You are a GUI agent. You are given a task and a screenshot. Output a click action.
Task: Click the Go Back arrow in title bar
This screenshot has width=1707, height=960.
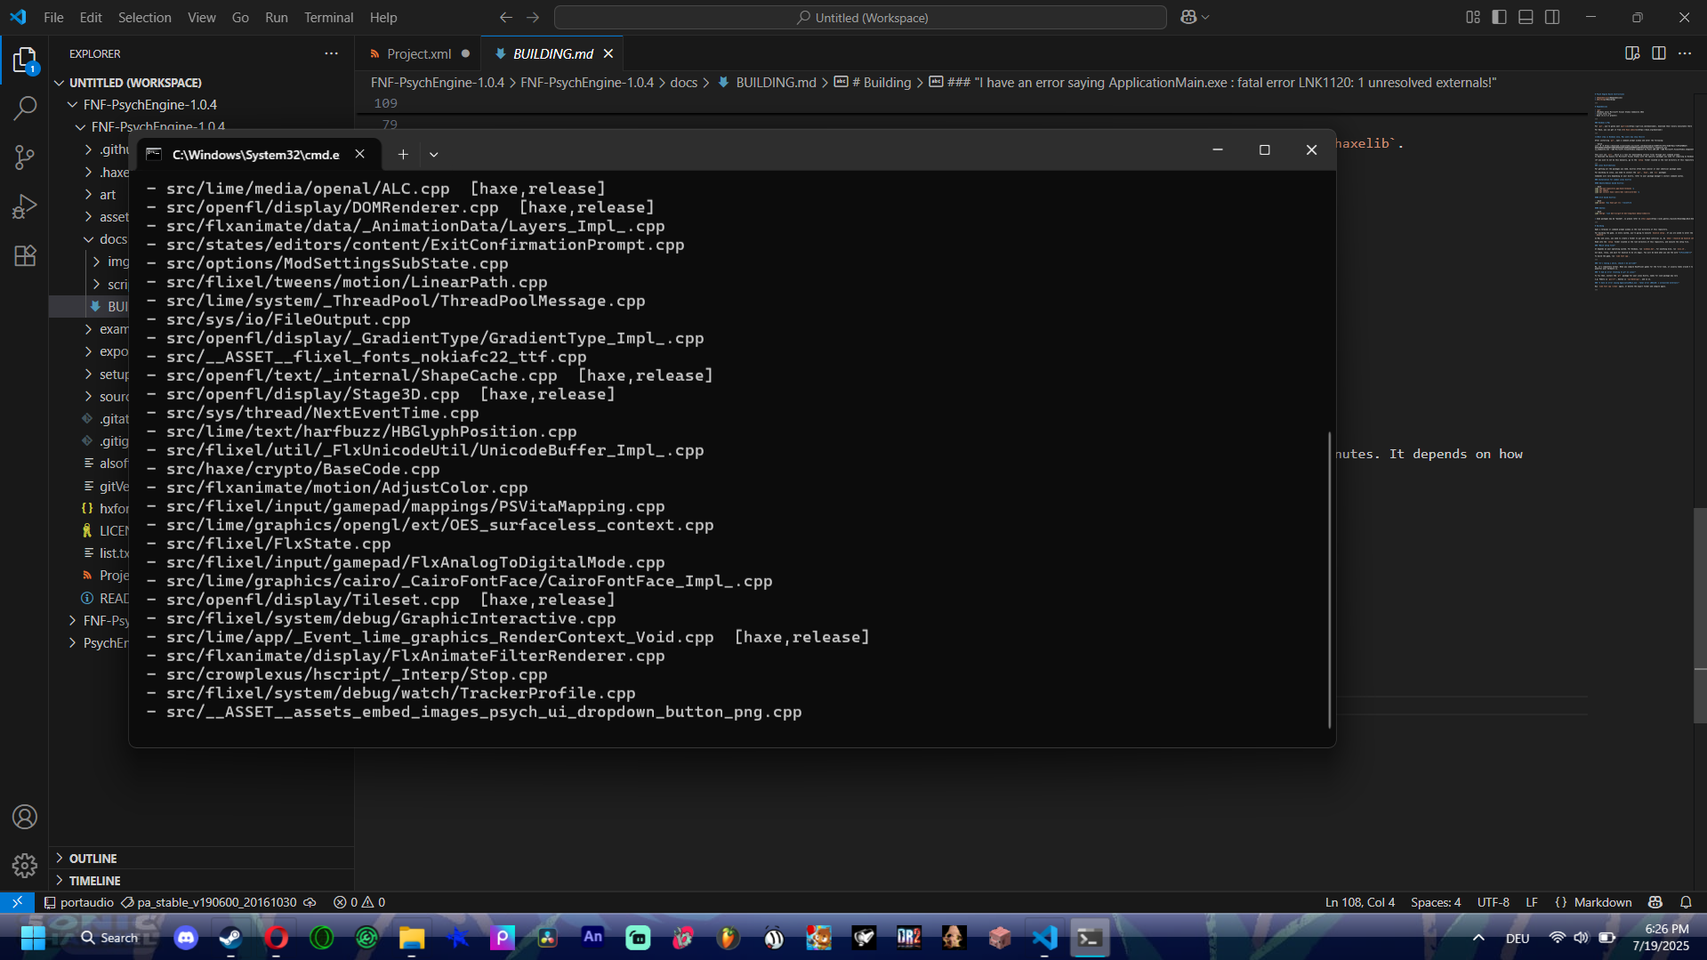pos(506,17)
